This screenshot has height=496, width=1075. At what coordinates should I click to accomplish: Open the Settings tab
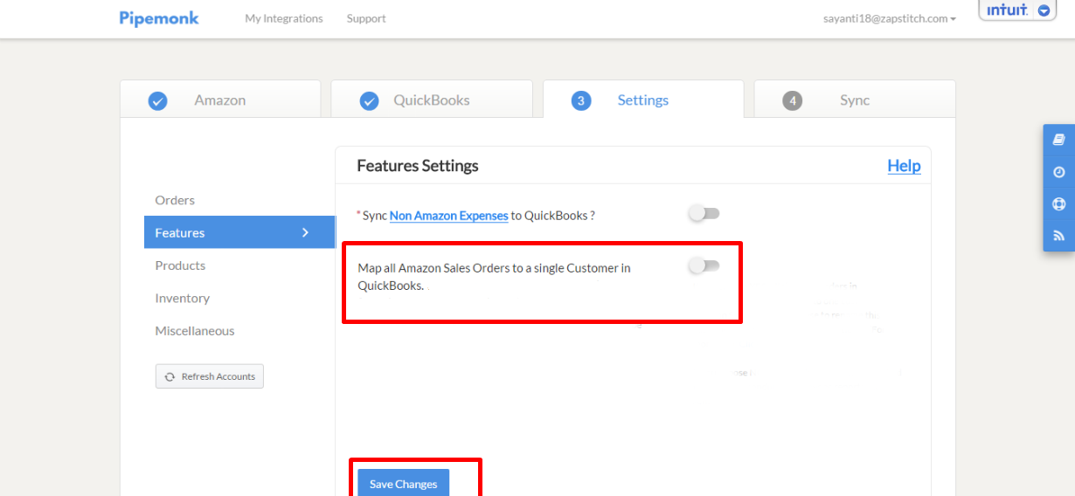click(x=643, y=99)
